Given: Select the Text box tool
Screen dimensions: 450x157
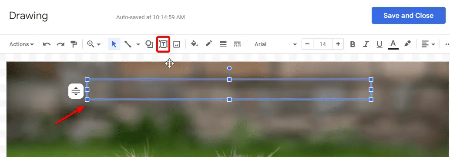Looking at the screenshot, I should tap(163, 44).
